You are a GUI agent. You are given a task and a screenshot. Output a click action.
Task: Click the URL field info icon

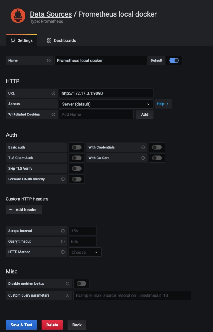point(53,93)
